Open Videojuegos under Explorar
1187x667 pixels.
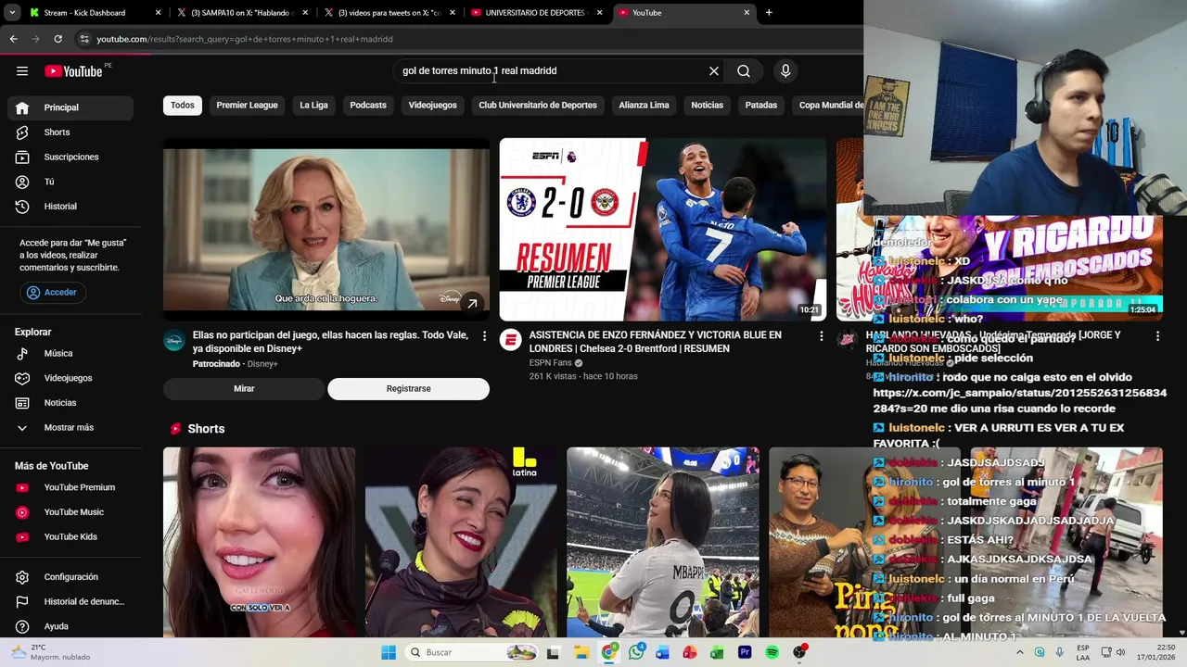click(x=70, y=378)
